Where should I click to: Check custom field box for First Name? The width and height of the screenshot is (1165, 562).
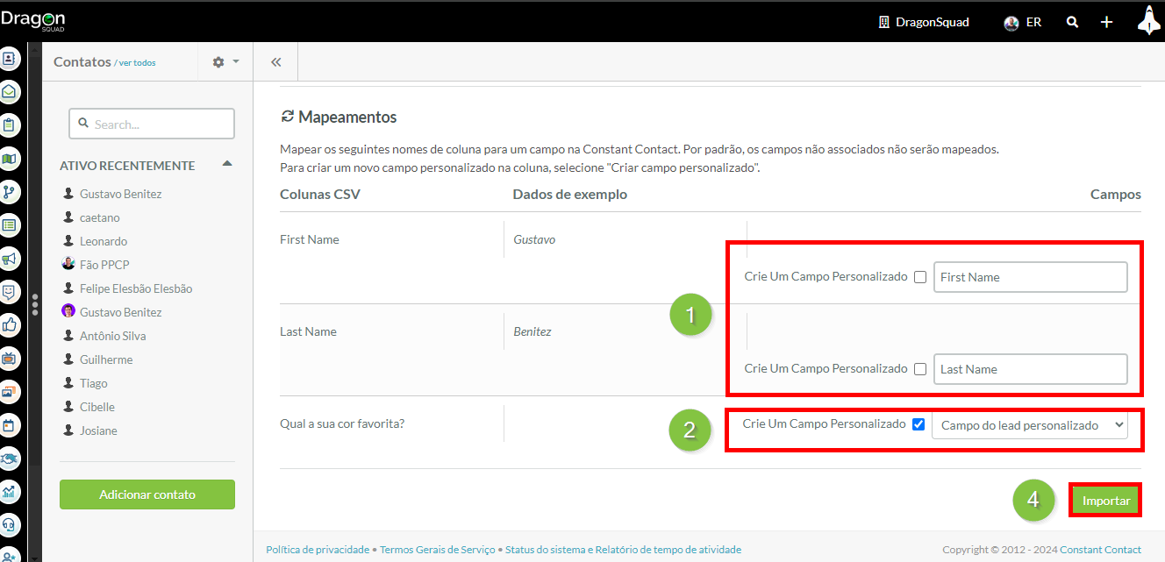point(920,277)
